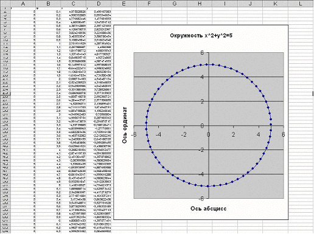The image size is (314, 234).
Task: Click row header 25
Action: pos(5,93)
